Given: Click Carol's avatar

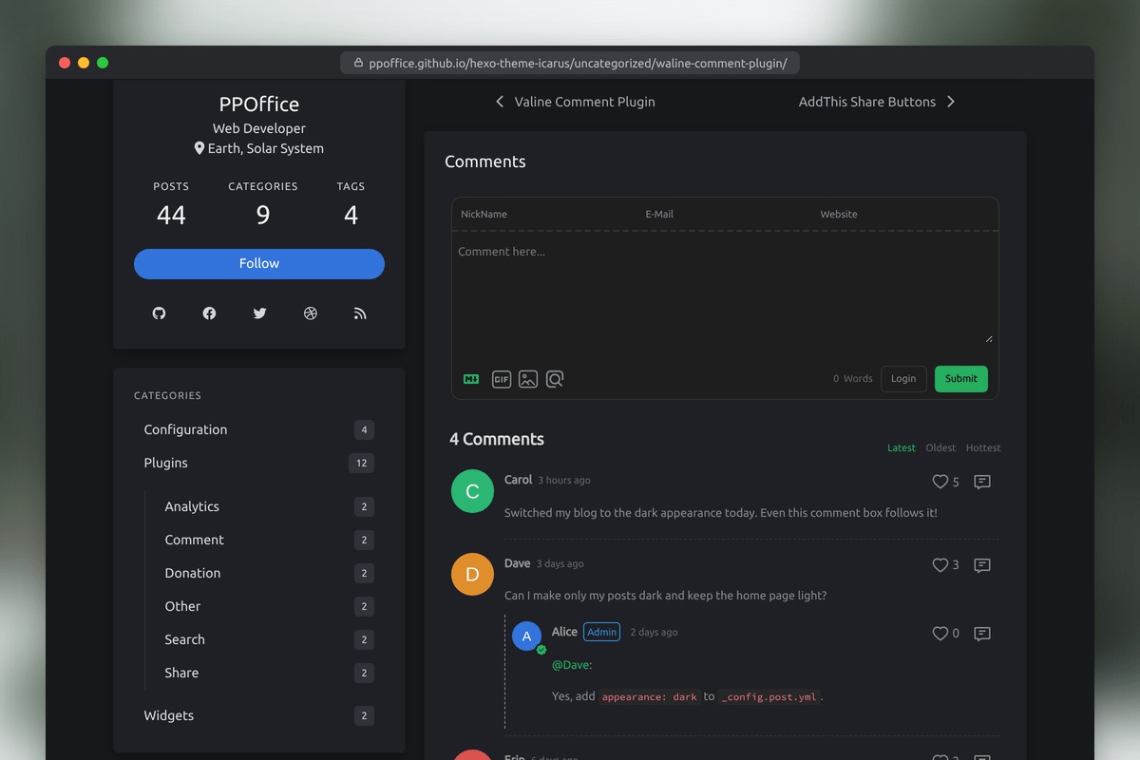Looking at the screenshot, I should [x=472, y=491].
